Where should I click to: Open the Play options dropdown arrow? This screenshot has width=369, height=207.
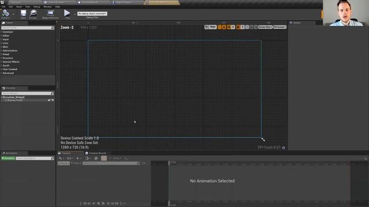(x=75, y=14)
